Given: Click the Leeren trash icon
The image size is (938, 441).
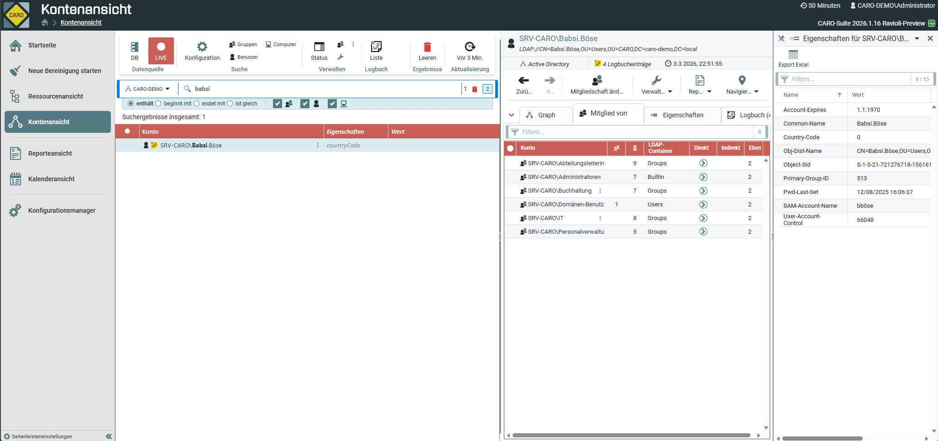Looking at the screenshot, I should click(x=427, y=47).
